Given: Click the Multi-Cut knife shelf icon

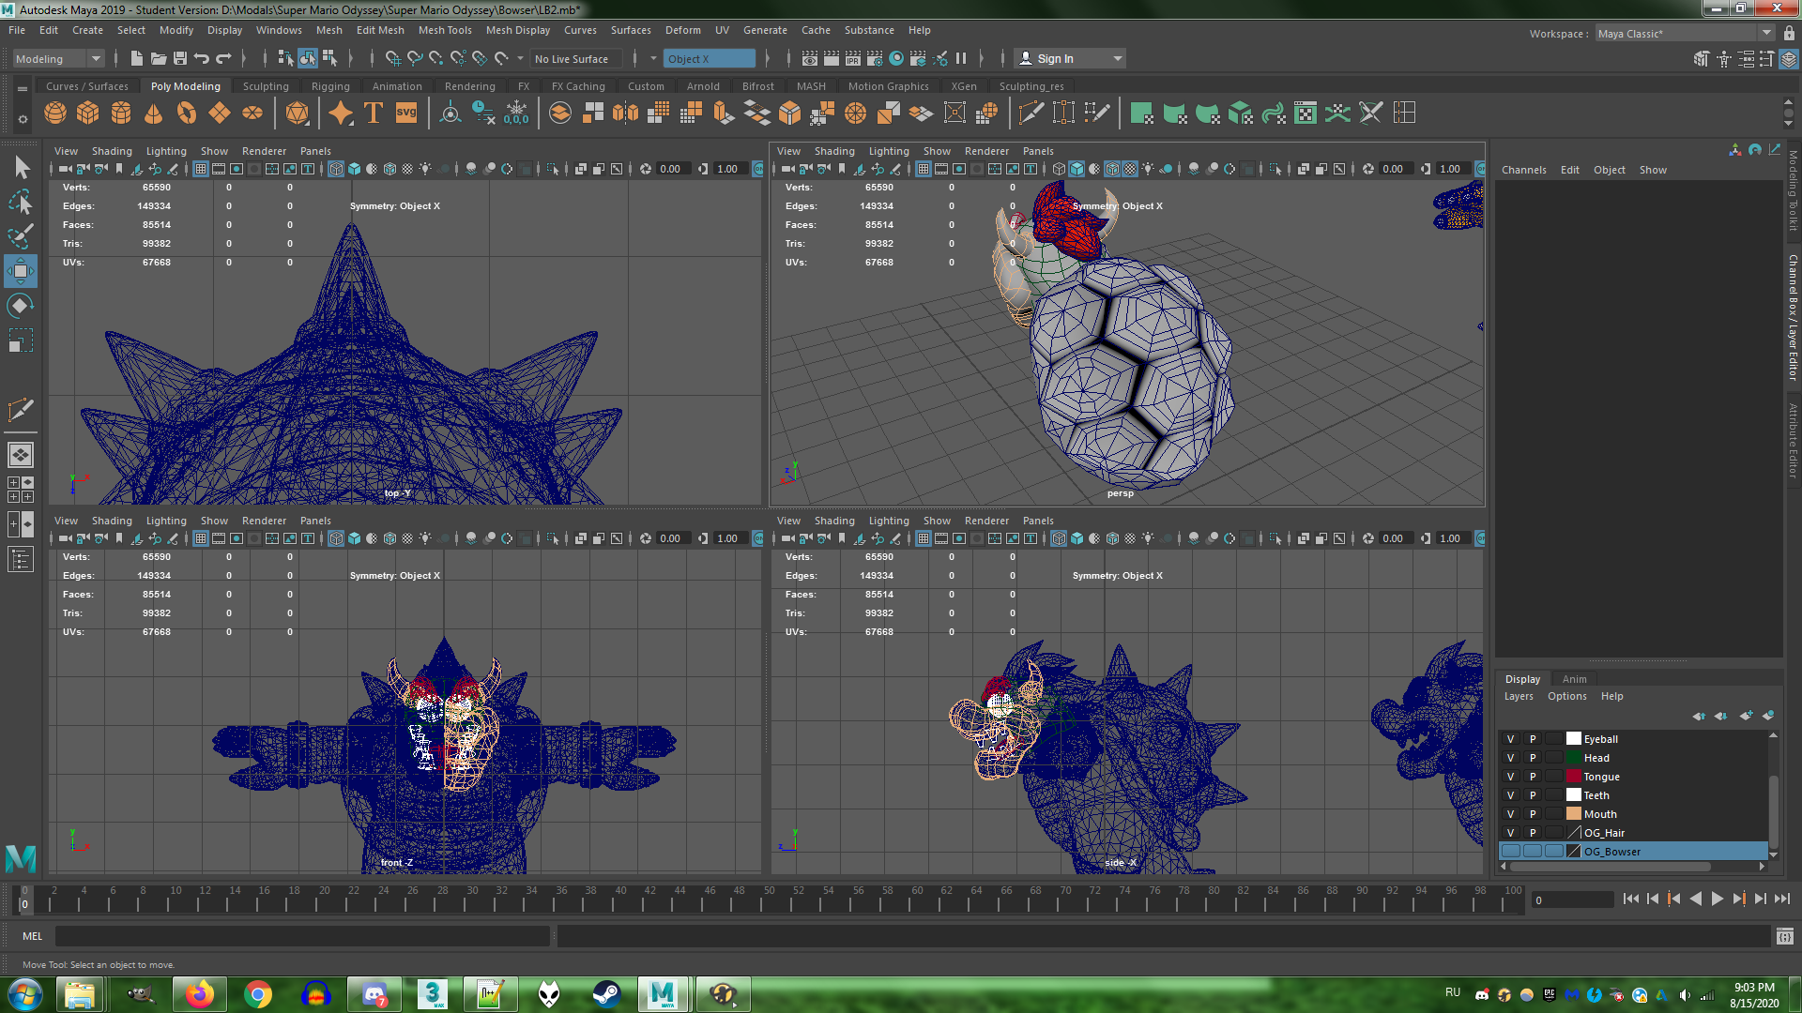Looking at the screenshot, I should pos(1031,113).
